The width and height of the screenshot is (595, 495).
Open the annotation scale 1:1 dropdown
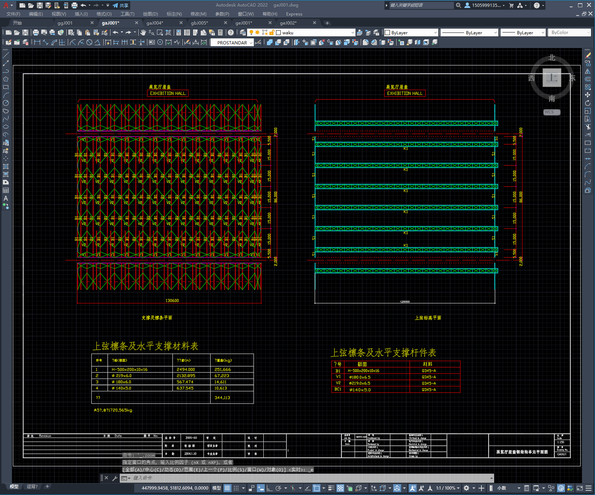point(447,488)
